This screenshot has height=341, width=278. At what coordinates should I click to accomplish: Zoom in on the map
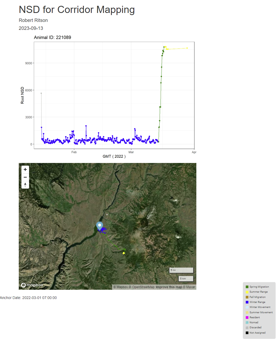25,170
